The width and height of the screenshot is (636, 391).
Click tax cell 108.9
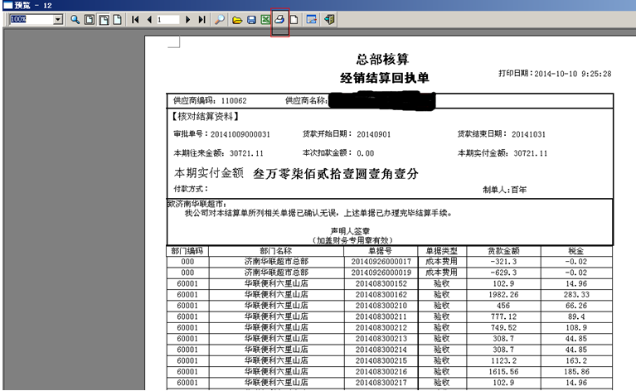576,327
